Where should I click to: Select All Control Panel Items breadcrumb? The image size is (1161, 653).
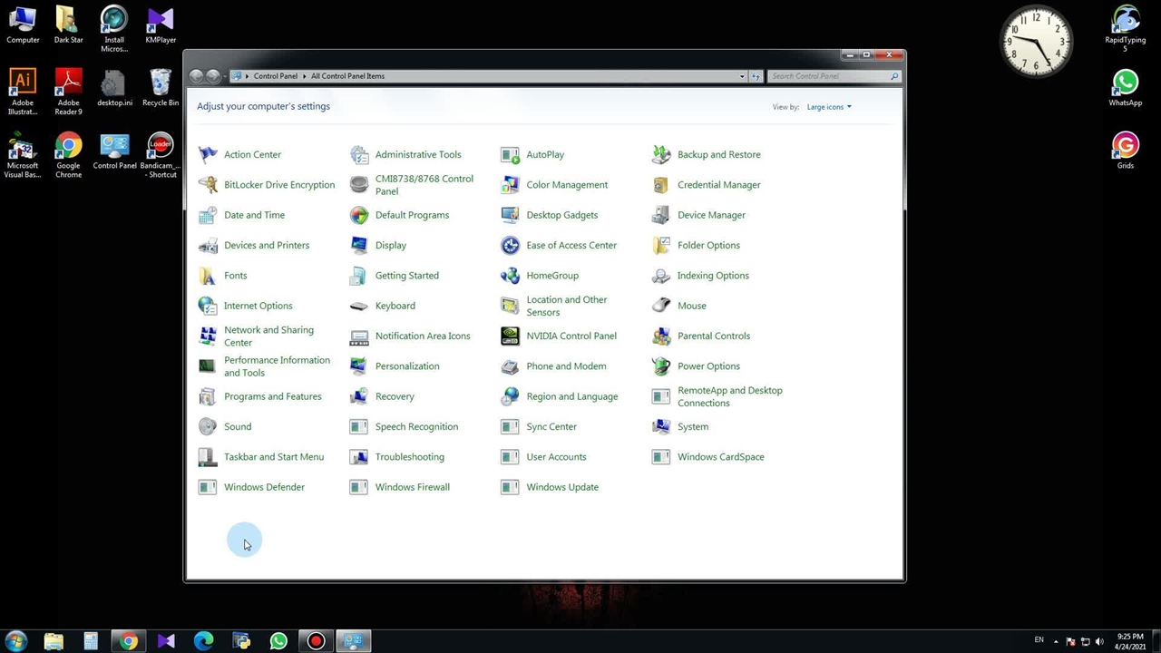[347, 76]
